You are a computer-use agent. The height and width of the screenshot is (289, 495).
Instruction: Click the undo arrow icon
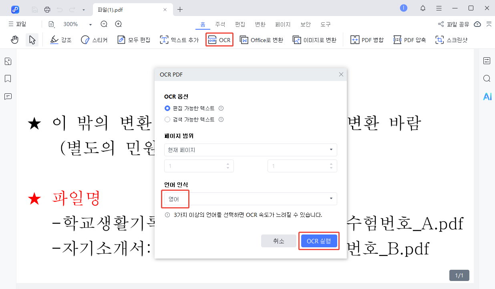pos(60,9)
